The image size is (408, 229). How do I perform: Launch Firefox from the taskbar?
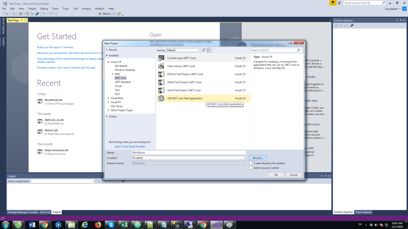pyautogui.click(x=98, y=225)
